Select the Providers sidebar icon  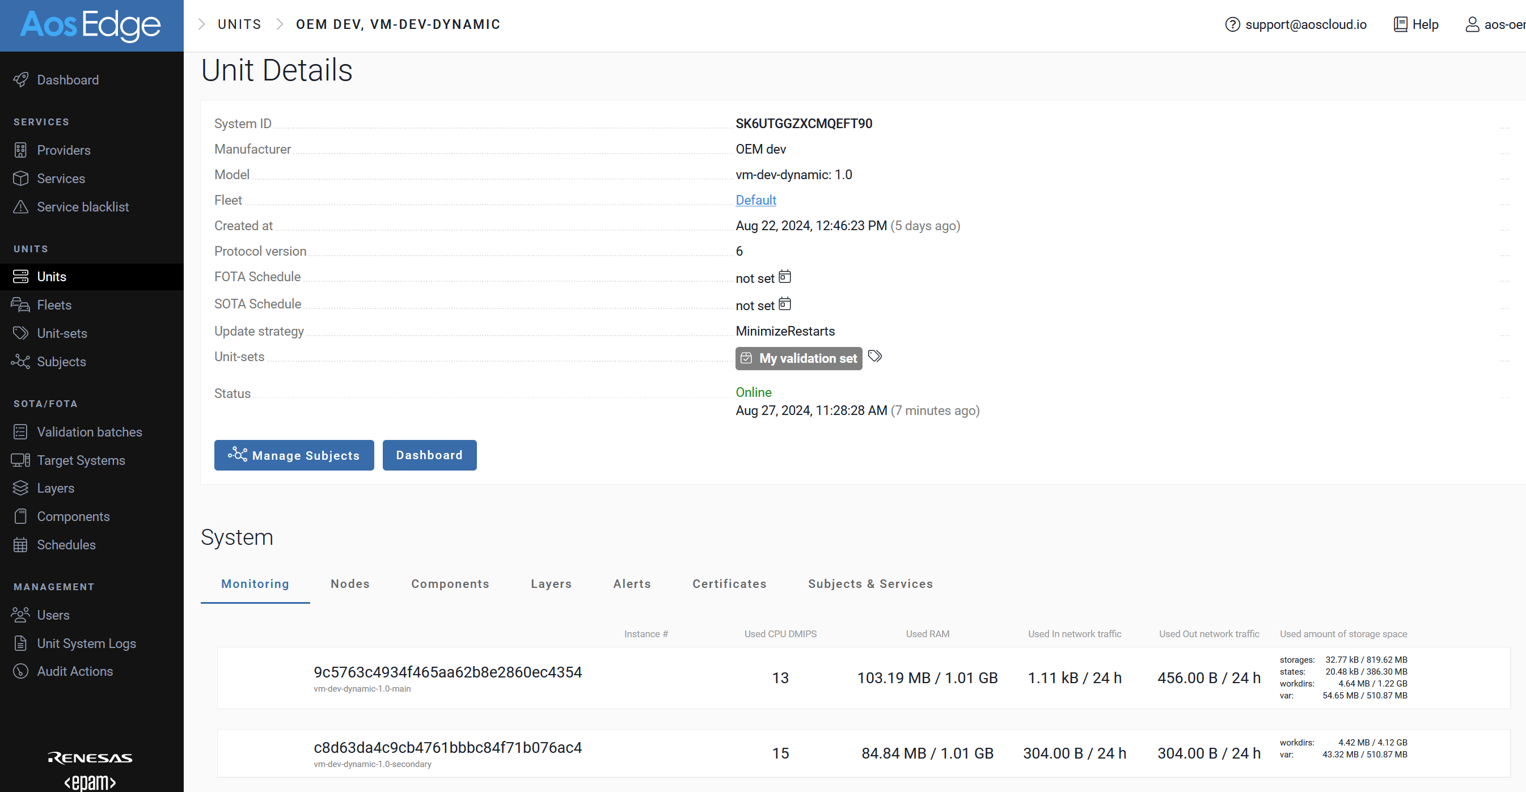pos(21,150)
